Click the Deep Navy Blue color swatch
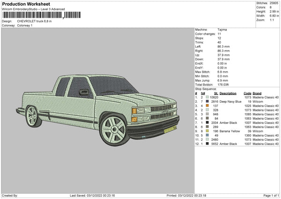Viewport: 281px width, 199px height. [207, 101]
